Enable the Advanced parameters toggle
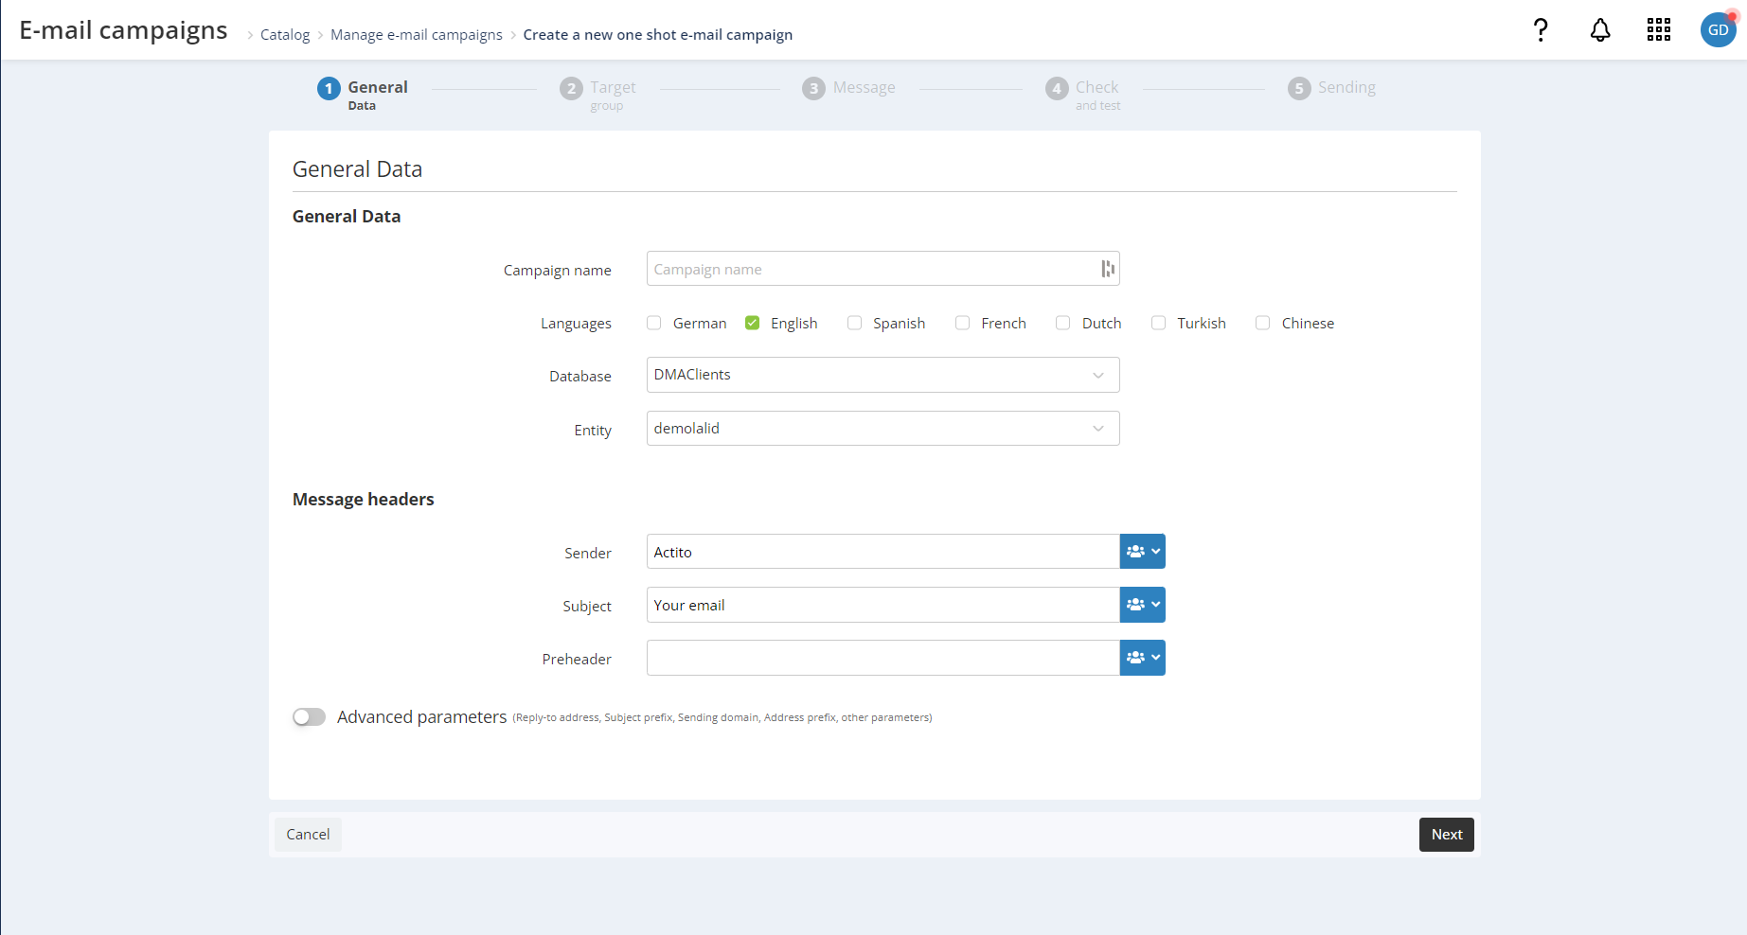The width and height of the screenshot is (1747, 935). coord(309,717)
